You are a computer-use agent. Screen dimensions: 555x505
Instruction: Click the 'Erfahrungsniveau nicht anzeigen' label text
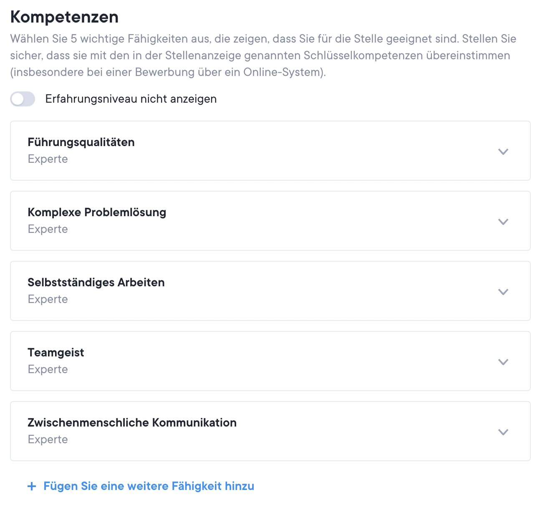(131, 99)
